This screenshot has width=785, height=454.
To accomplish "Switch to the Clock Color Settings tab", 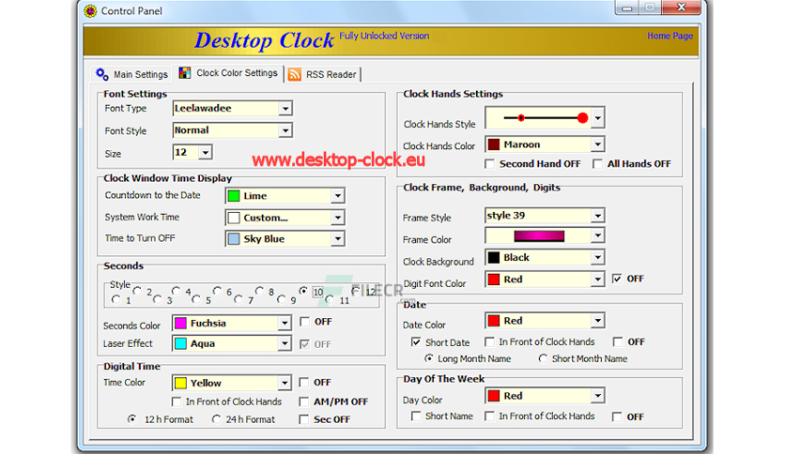I will coord(228,73).
